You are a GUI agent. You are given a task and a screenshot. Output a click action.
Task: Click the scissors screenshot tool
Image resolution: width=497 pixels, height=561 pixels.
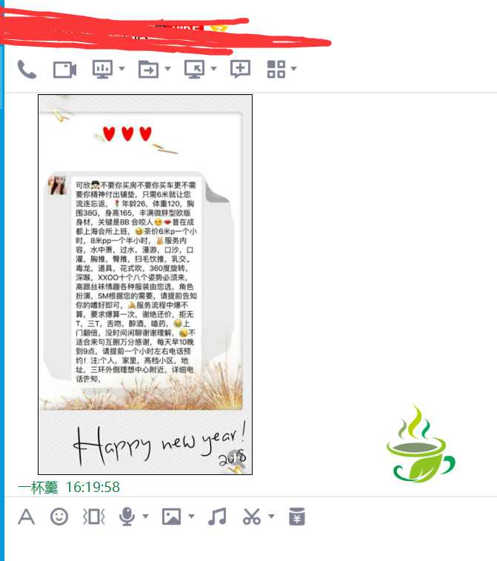pyautogui.click(x=252, y=517)
